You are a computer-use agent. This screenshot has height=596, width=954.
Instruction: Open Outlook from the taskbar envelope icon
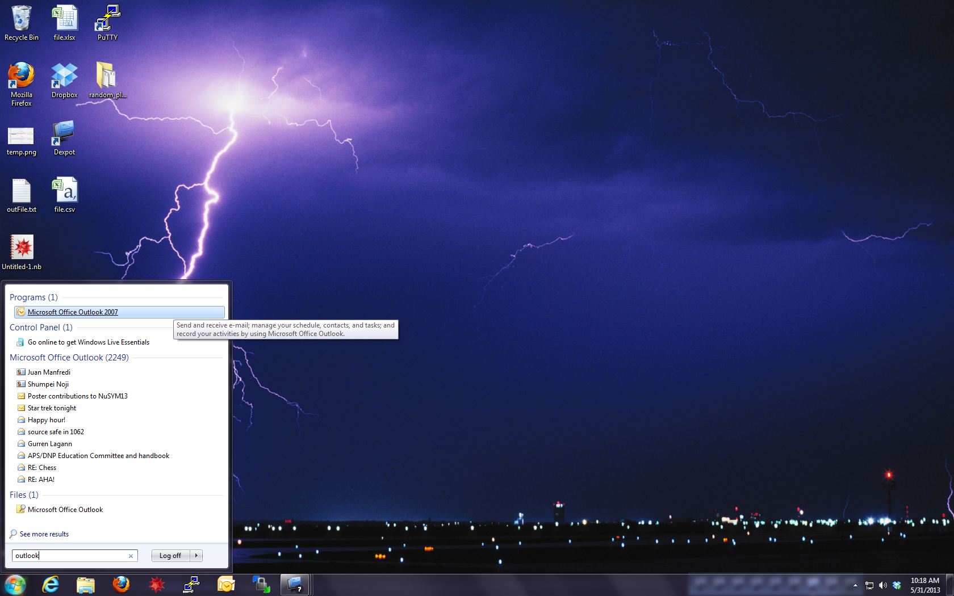(226, 584)
